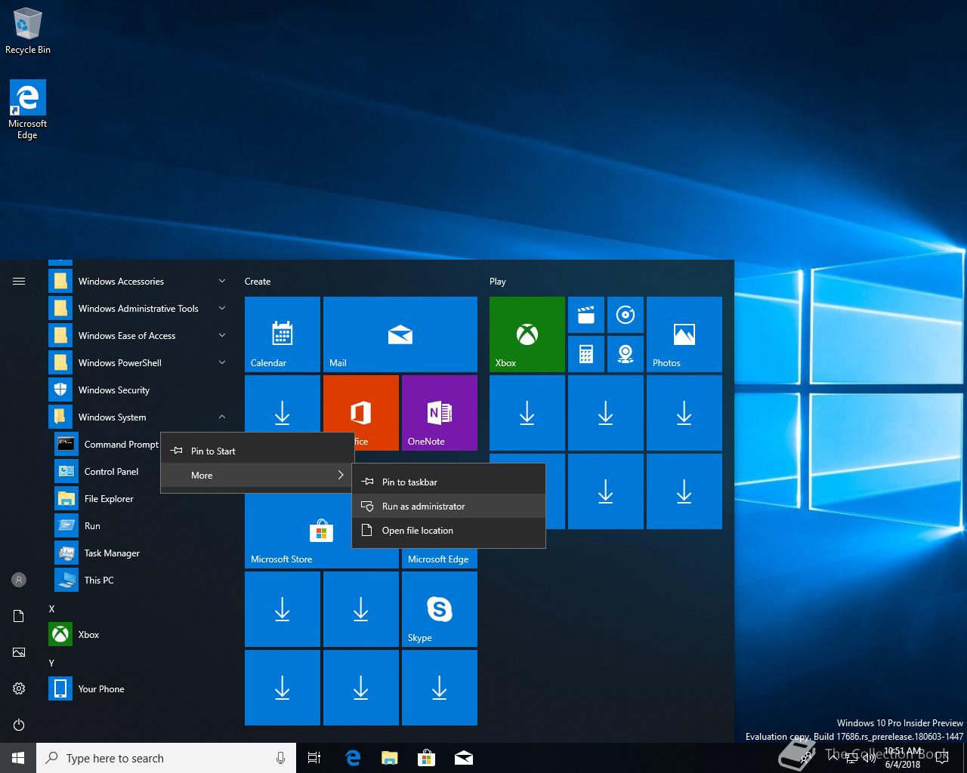The height and width of the screenshot is (773, 967).
Task: Open the Skype tile
Action: 440,609
